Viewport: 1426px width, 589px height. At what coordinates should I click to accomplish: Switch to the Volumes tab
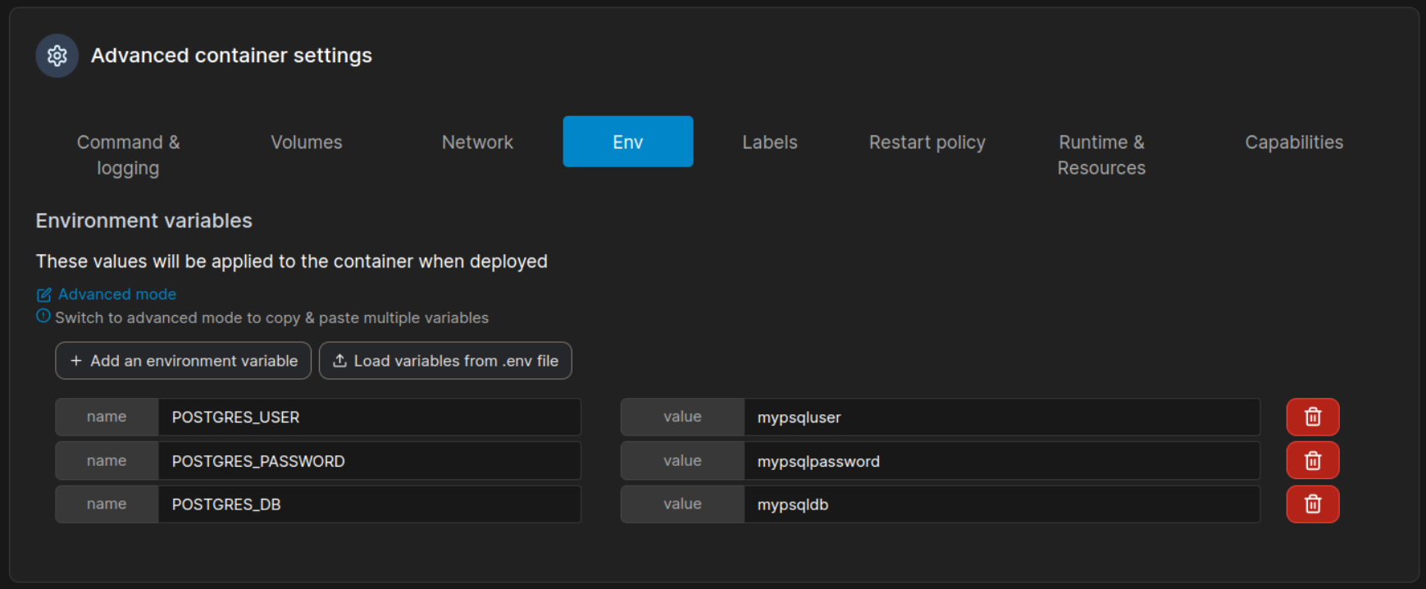[306, 142]
